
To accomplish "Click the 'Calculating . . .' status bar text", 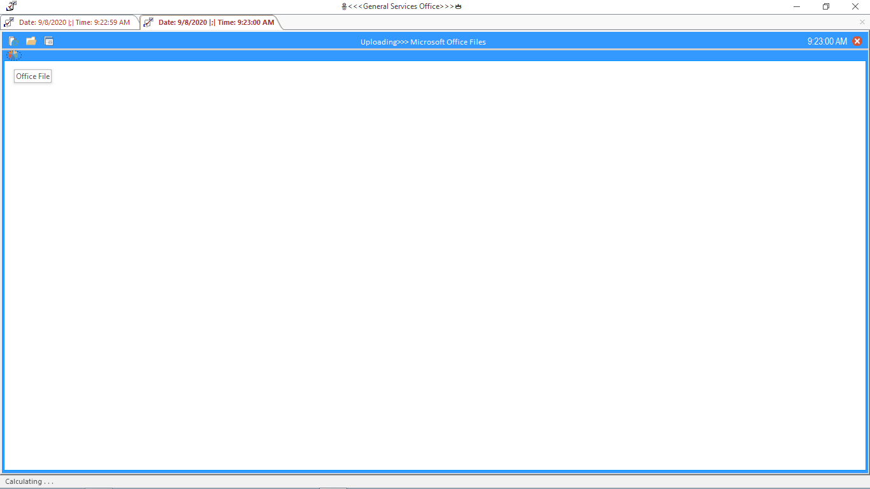I will (29, 481).
